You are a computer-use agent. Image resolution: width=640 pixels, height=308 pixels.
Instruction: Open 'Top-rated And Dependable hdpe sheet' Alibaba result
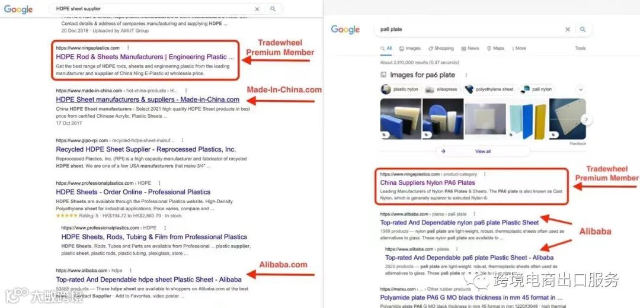[x=149, y=280]
